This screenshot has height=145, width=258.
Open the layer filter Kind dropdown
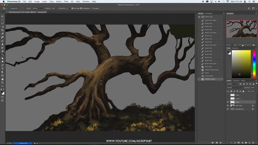[232, 84]
